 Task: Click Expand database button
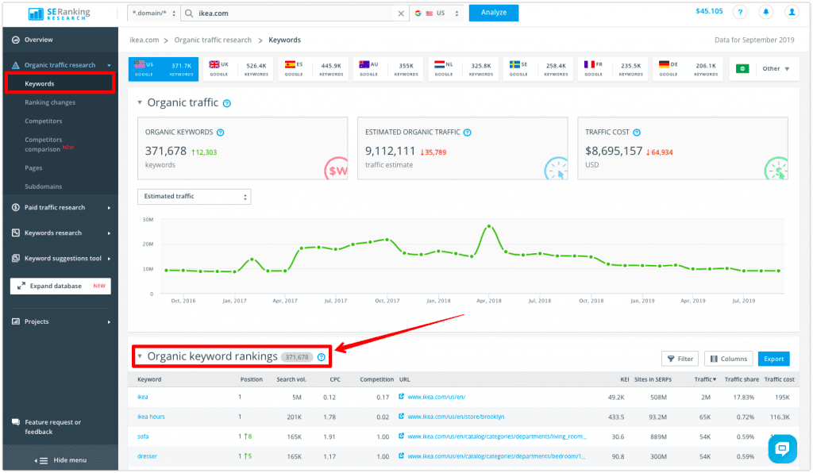pos(60,286)
